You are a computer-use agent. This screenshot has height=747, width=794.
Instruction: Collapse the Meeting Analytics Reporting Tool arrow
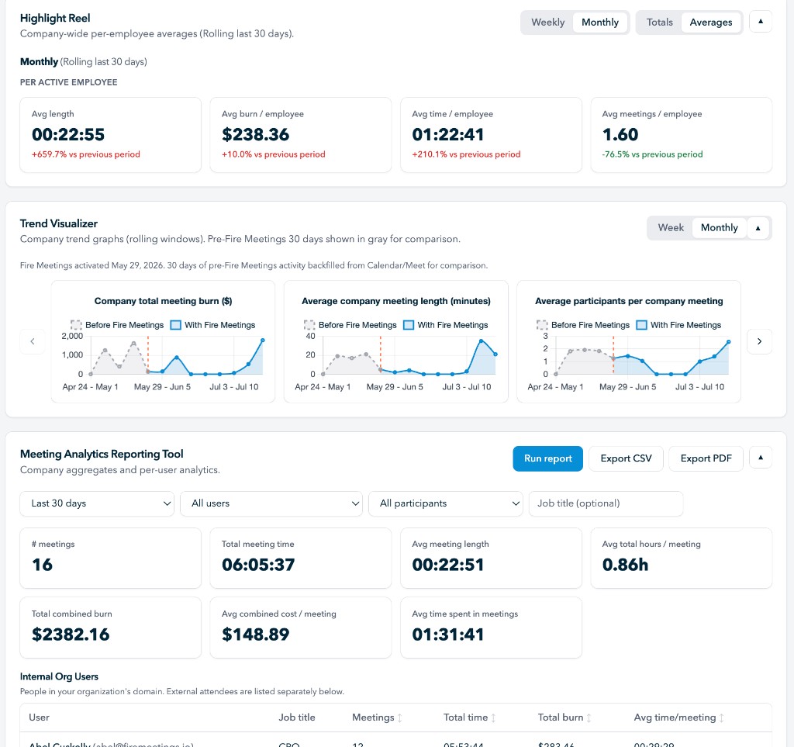760,458
